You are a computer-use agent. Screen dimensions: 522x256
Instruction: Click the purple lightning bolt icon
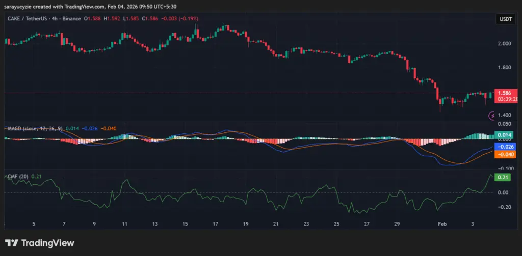(492, 116)
